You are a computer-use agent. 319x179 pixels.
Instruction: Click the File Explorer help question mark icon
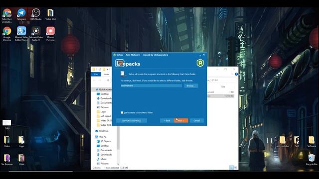(x=236, y=74)
